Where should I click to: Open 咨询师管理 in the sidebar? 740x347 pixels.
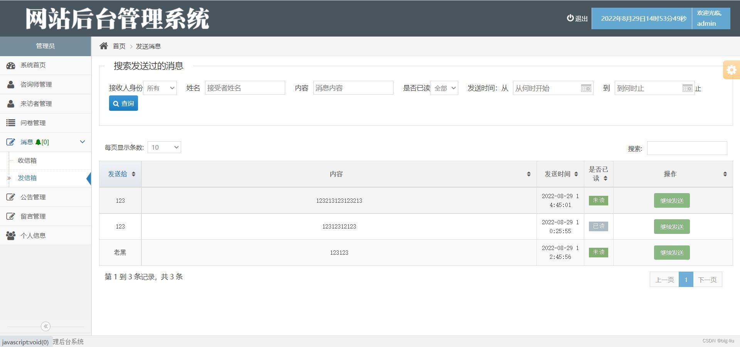point(45,84)
